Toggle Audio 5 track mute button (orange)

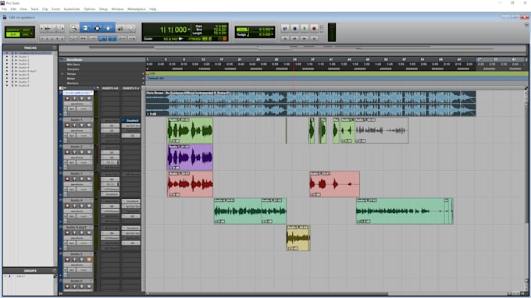point(89,260)
